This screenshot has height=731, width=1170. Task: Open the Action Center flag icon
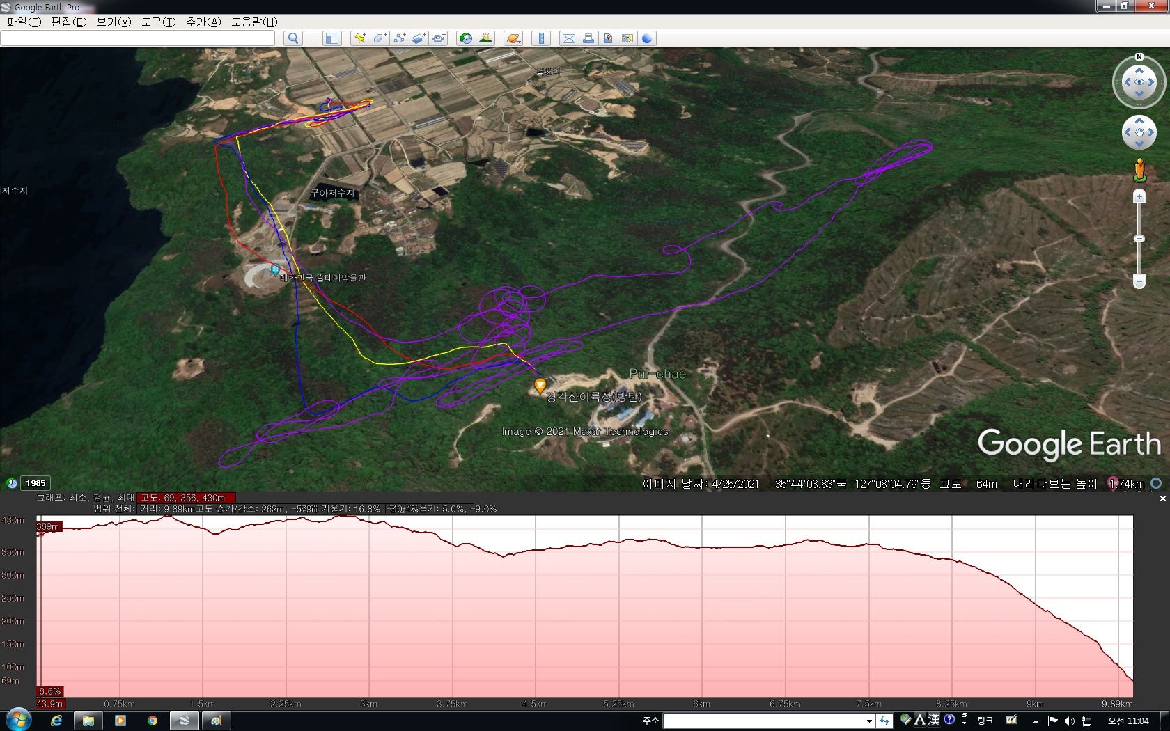point(1052,721)
